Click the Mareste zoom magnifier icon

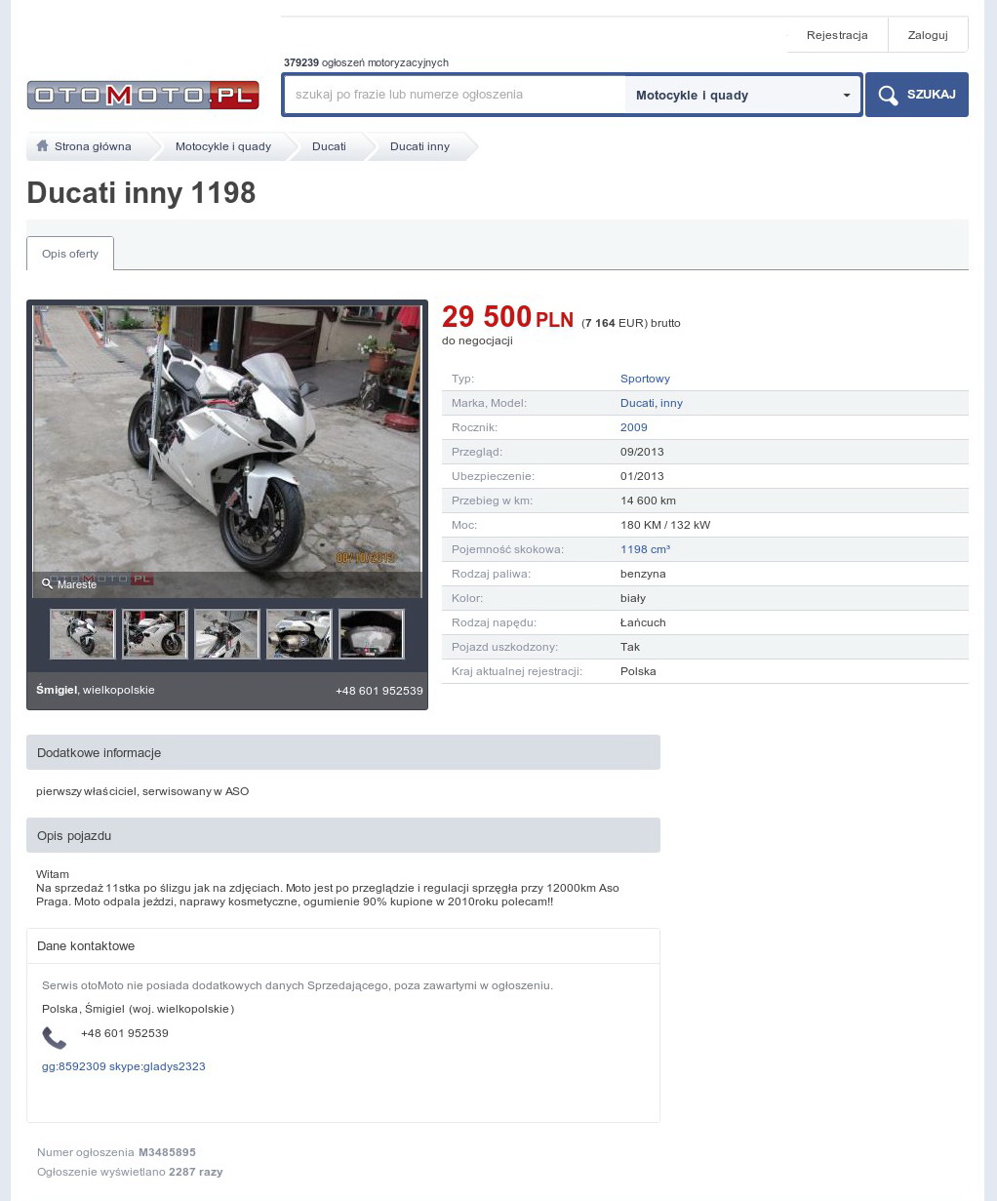[x=47, y=584]
